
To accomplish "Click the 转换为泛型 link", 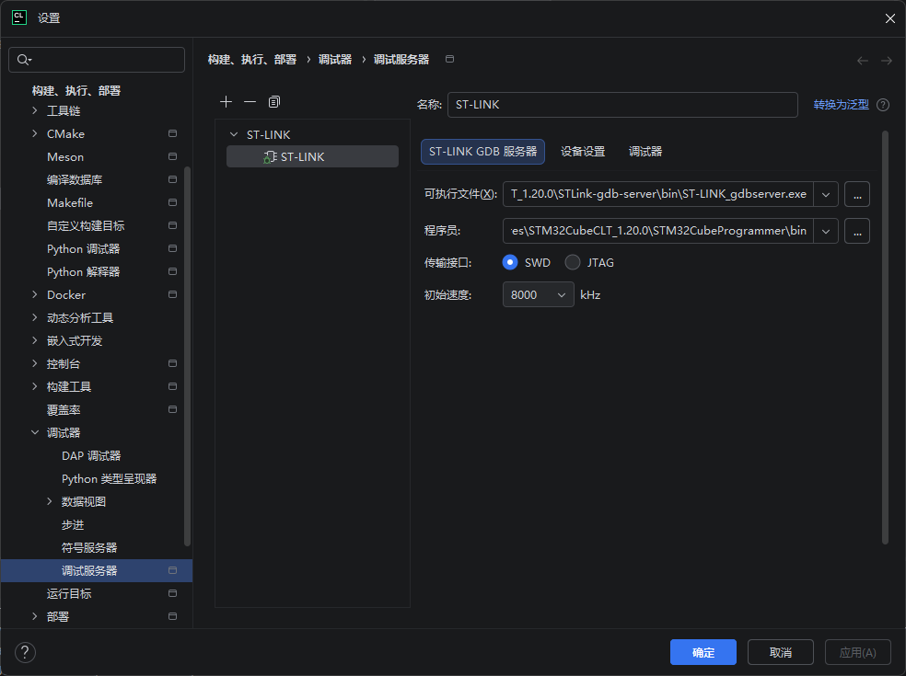I will tap(841, 105).
